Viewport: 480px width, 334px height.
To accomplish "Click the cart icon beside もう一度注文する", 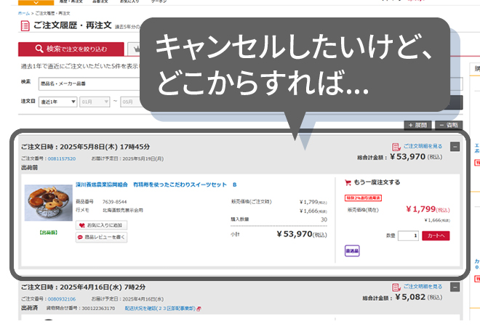I will (348, 182).
